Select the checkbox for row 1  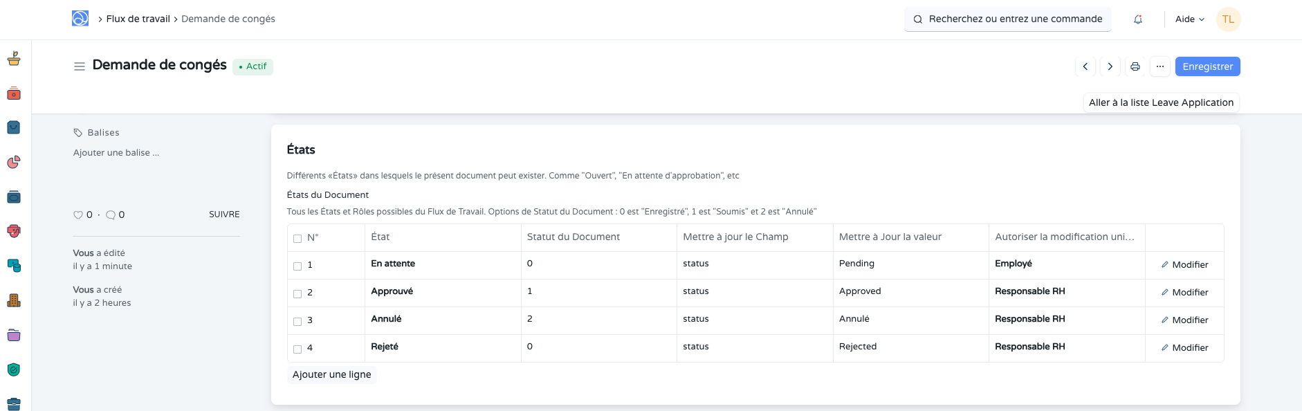click(297, 266)
